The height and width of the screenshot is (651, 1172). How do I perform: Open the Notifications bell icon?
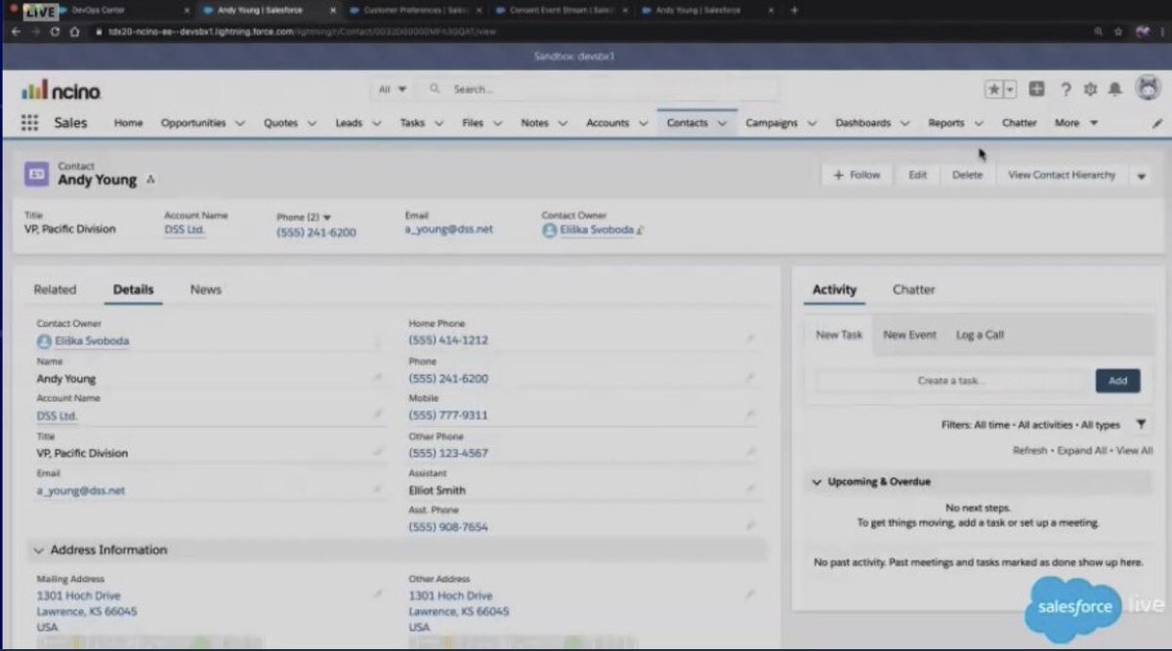1114,89
